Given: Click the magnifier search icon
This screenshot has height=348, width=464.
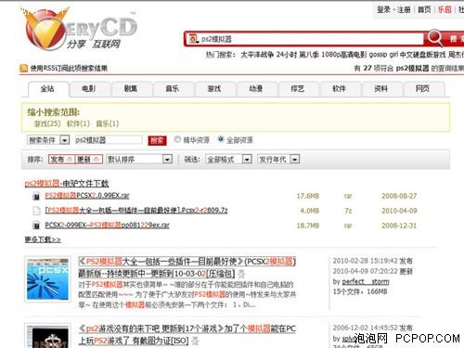Looking at the screenshot, I should point(434,38).
